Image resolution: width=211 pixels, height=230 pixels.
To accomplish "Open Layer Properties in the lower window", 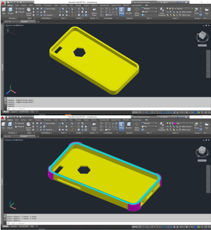I will point(162,126).
